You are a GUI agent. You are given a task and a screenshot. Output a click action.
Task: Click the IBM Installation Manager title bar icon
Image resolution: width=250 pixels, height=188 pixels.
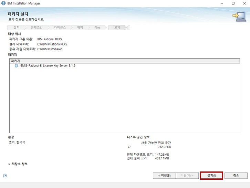tap(4, 3)
